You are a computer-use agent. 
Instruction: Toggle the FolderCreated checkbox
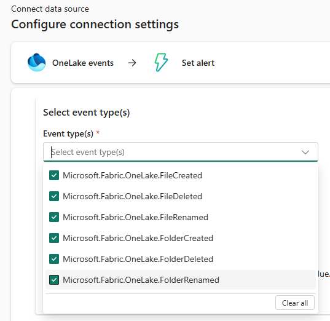click(54, 238)
